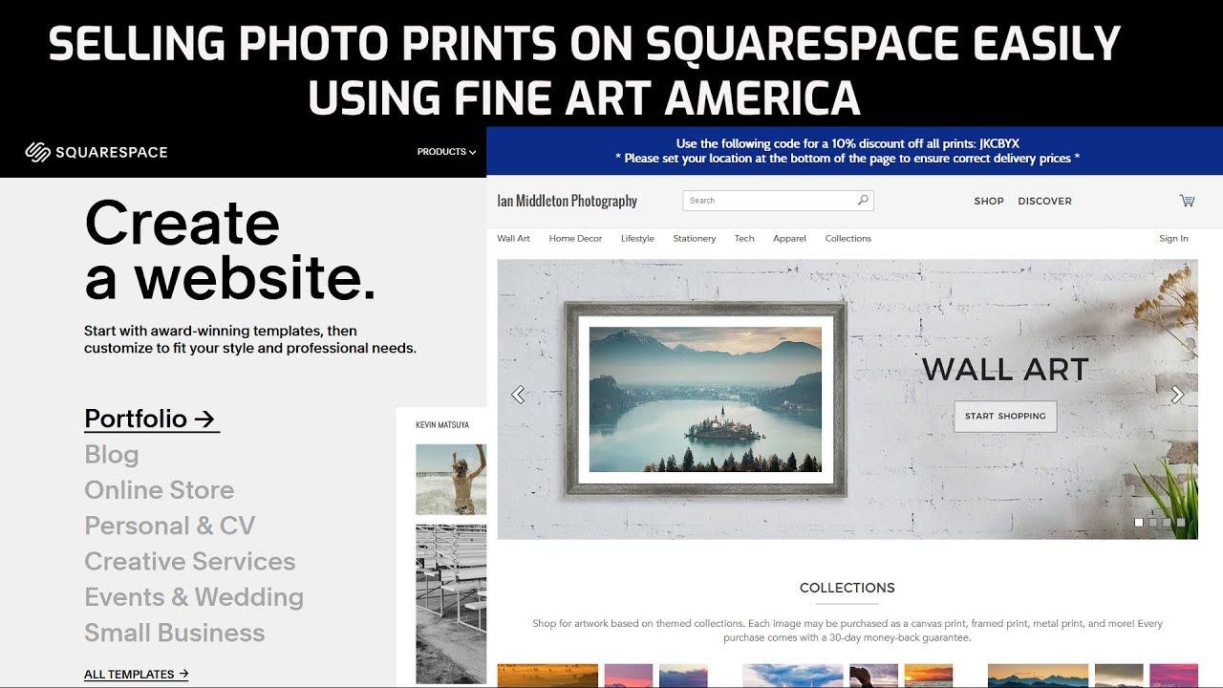
Task: Select the second carousel indicator dot
Action: coord(1153,523)
